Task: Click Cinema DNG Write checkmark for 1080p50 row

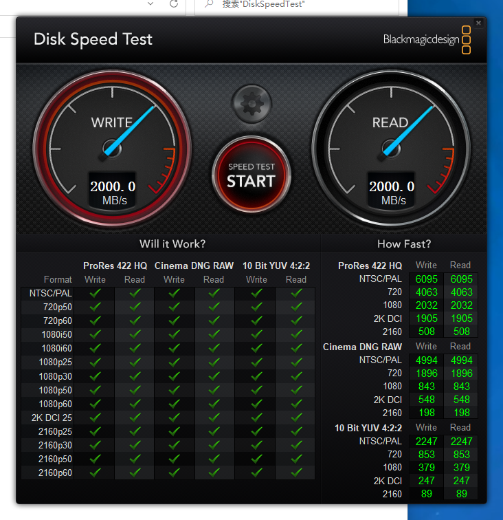Action: click(x=175, y=390)
